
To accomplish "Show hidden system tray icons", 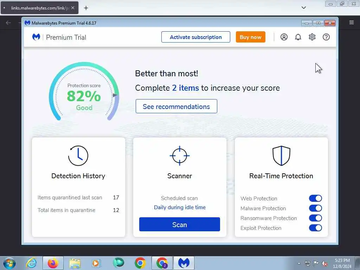I will tap(299, 264).
